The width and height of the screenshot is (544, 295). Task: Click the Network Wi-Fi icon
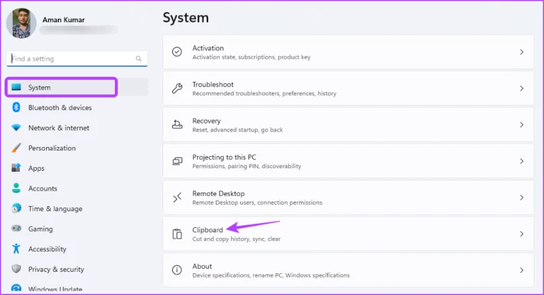click(x=16, y=127)
